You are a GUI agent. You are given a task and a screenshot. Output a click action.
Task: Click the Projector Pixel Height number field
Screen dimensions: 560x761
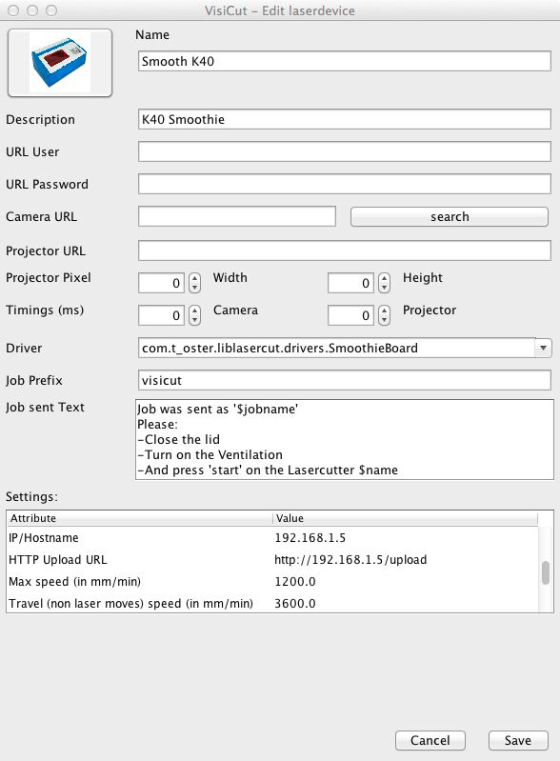tap(350, 283)
